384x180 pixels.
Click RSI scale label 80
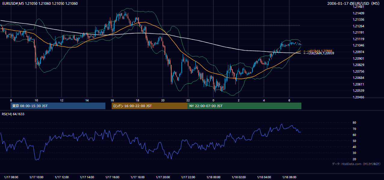[x=354, y=123]
